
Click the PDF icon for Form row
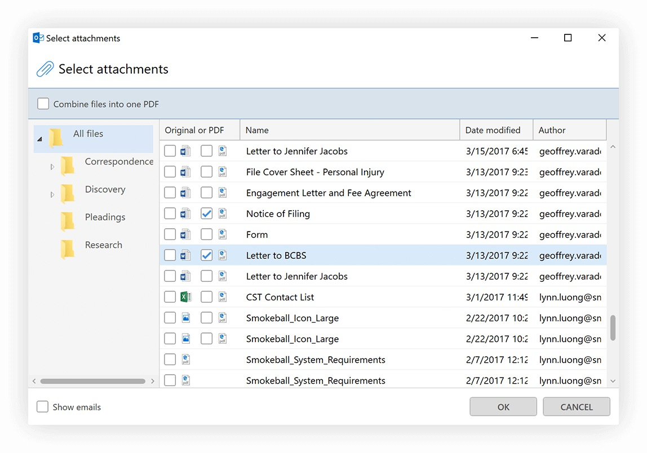coord(223,235)
